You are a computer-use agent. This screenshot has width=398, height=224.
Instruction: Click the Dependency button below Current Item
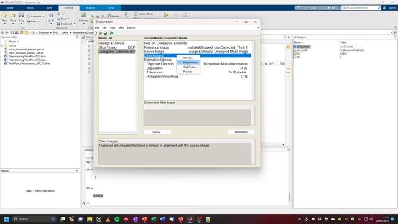[241, 132]
